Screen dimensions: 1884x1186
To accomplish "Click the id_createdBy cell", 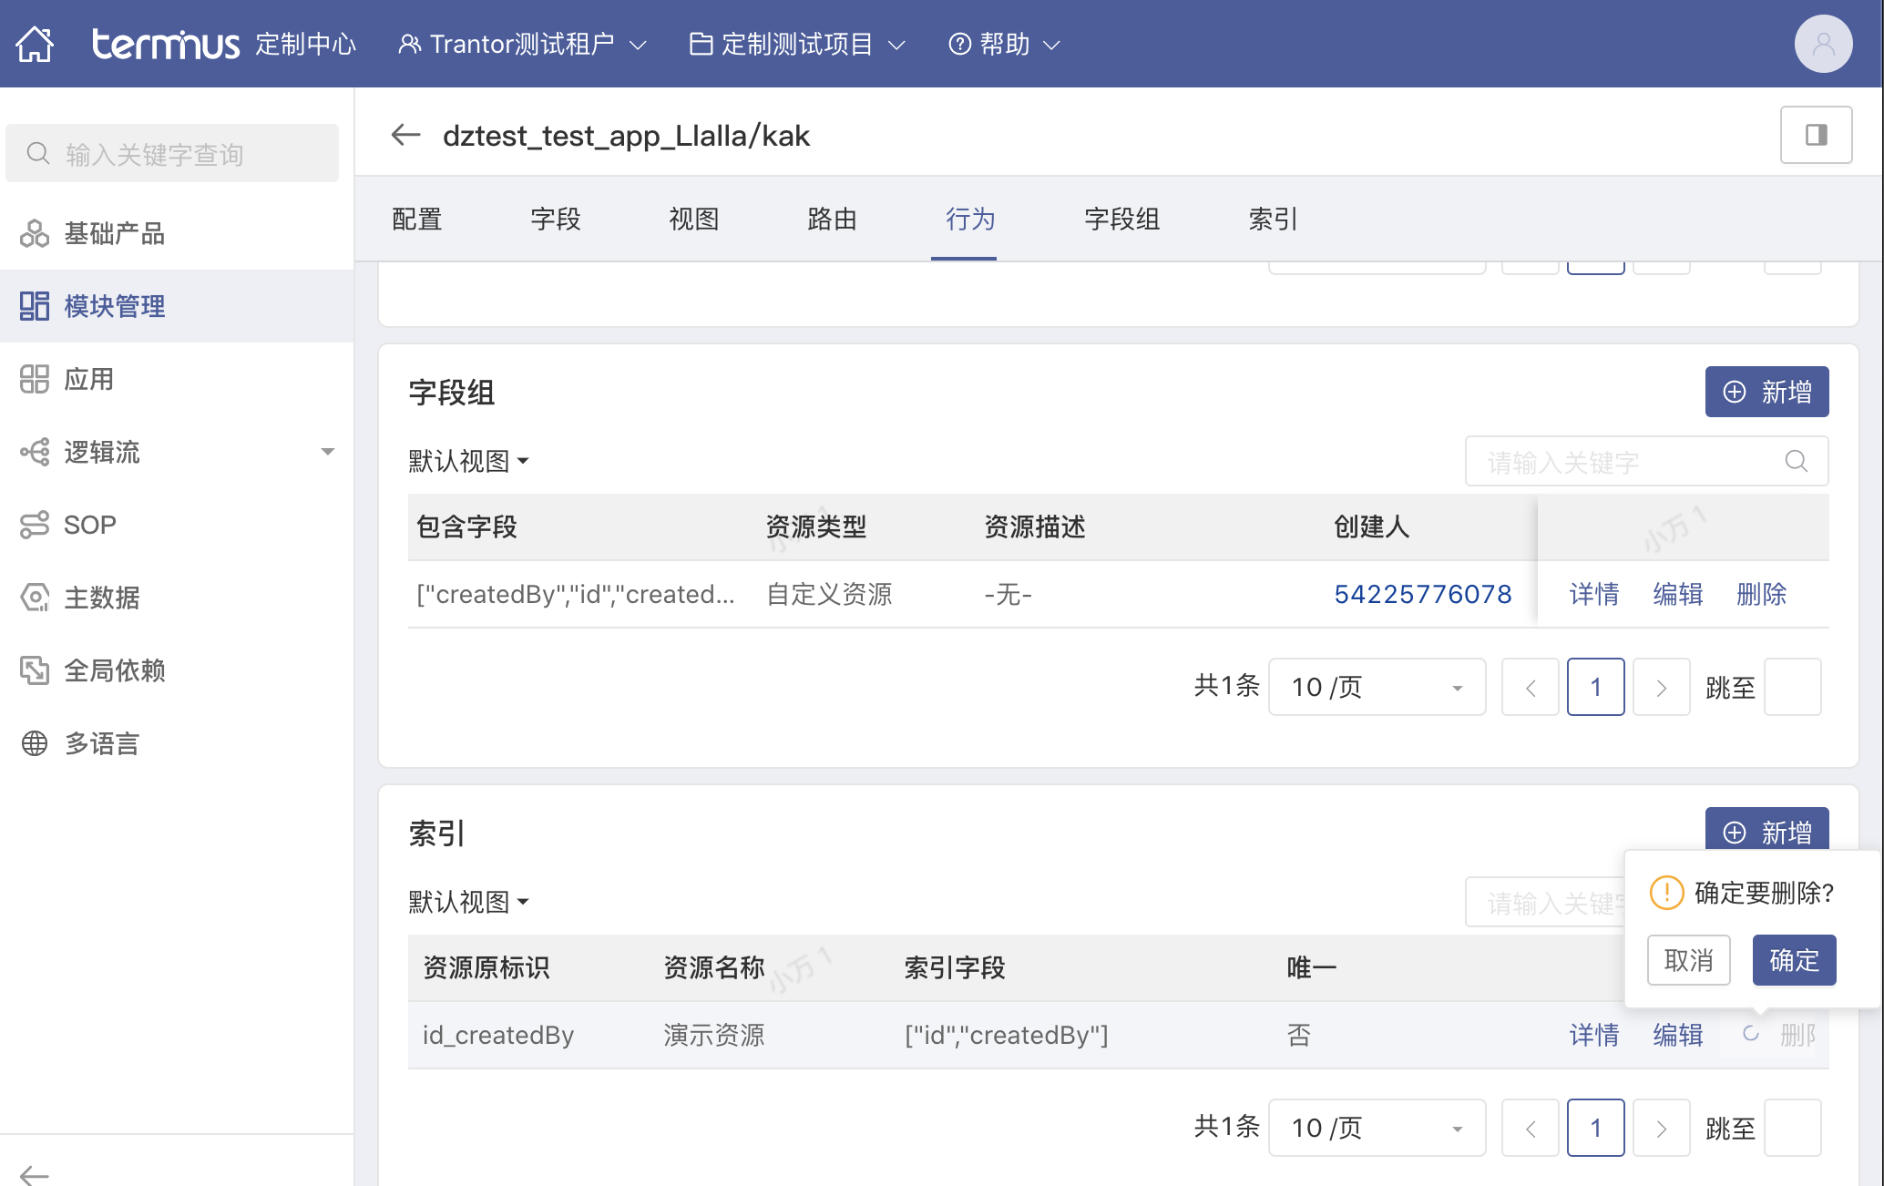I will coord(498,1035).
